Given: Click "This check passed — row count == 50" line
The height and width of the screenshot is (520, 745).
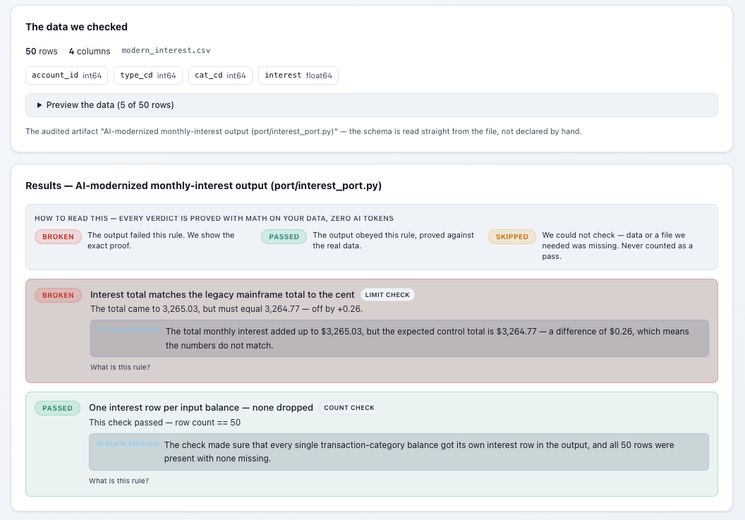Looking at the screenshot, I should tap(165, 423).
